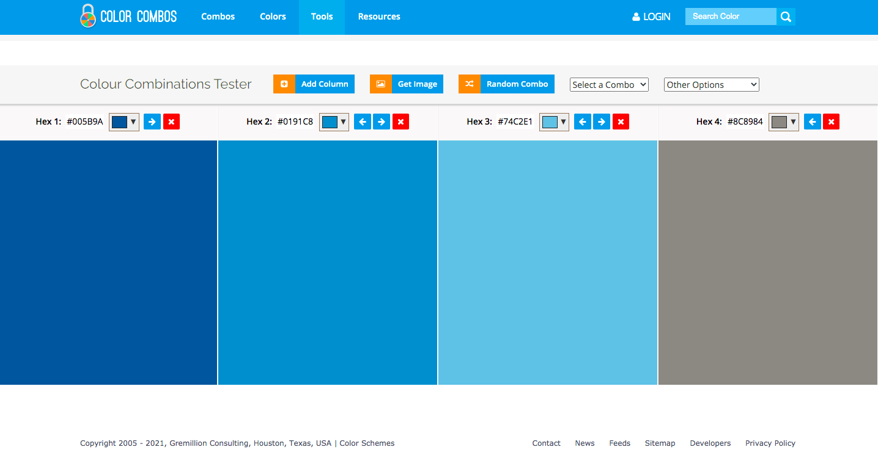Move Hex 2 column left
This screenshot has width=878, height=455.
362,122
